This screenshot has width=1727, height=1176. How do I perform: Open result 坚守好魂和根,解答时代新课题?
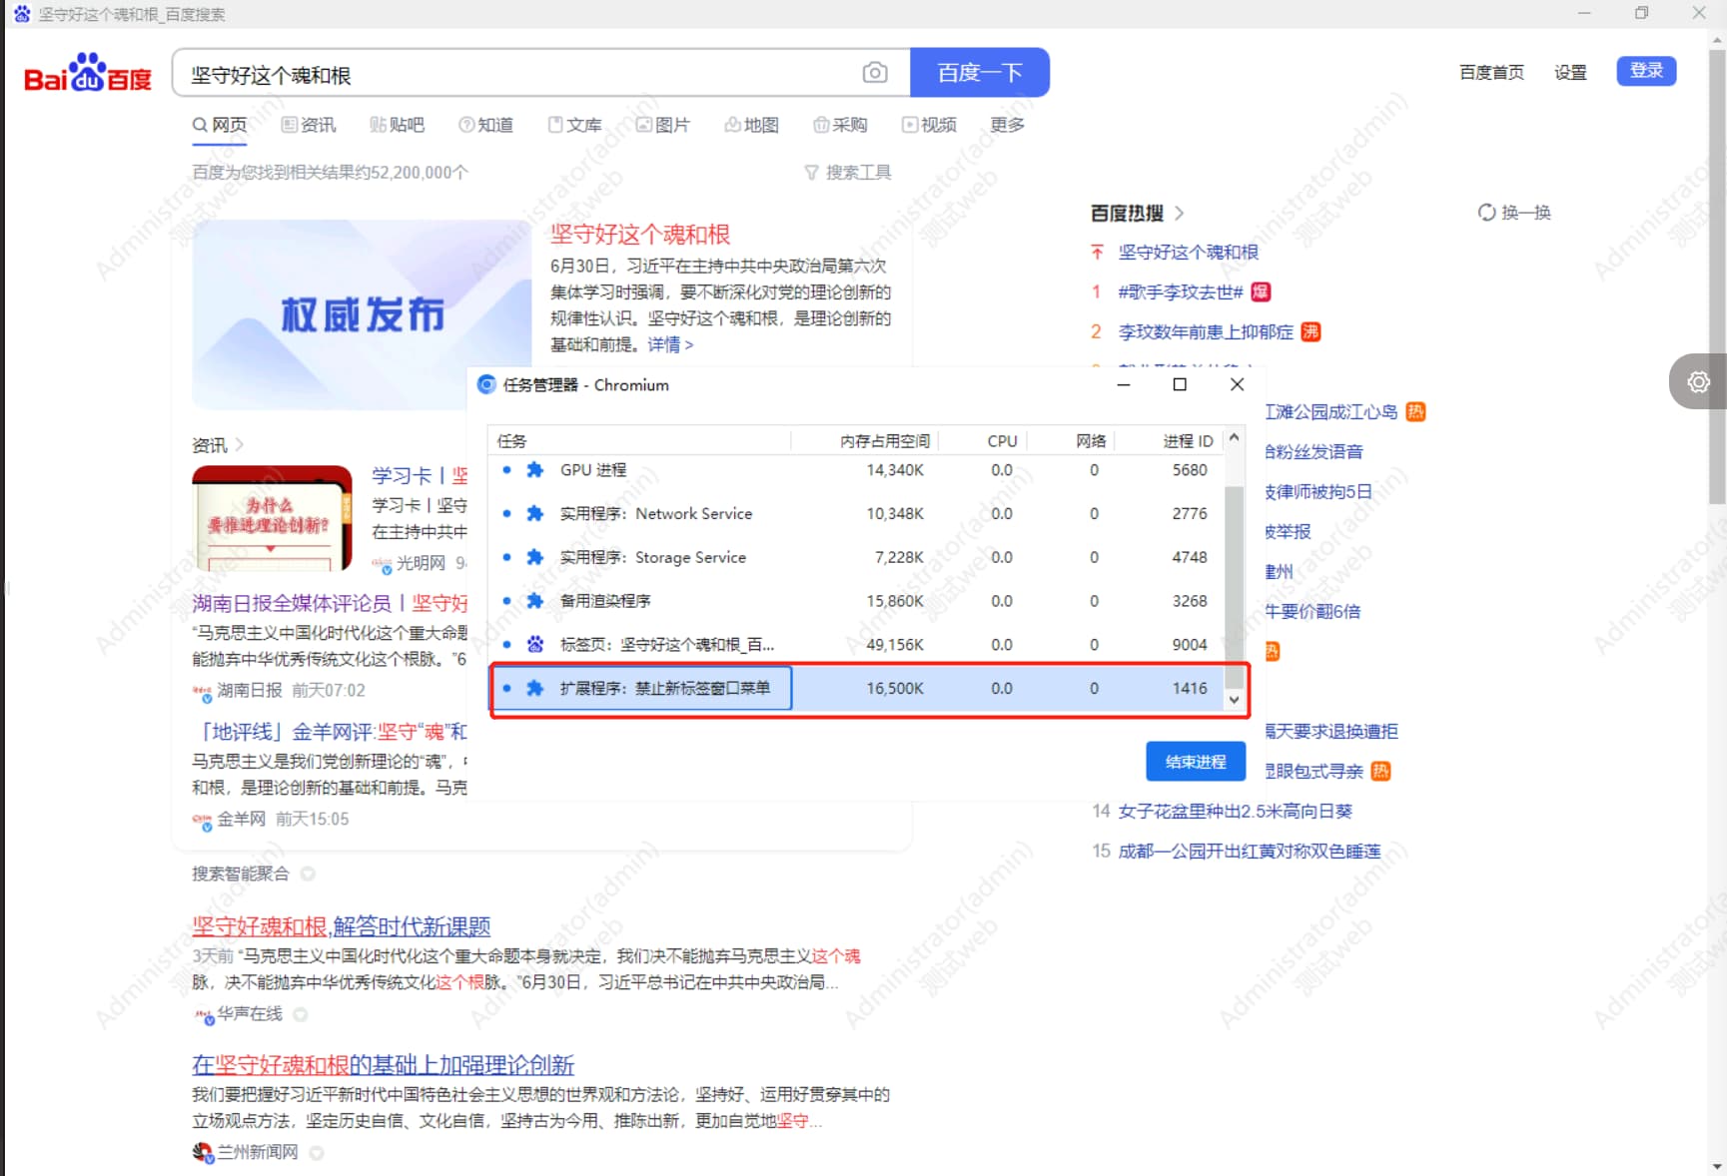[x=342, y=926]
